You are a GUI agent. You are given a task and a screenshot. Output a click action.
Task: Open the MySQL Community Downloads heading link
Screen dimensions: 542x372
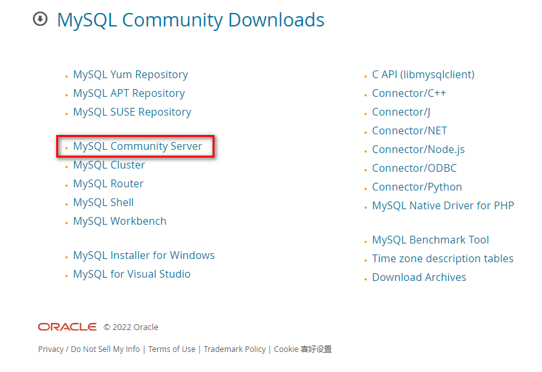point(191,20)
